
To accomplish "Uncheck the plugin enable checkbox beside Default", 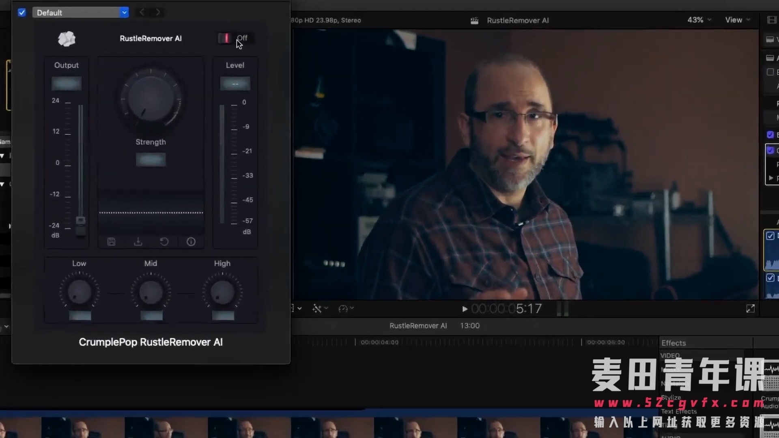I will (x=22, y=13).
